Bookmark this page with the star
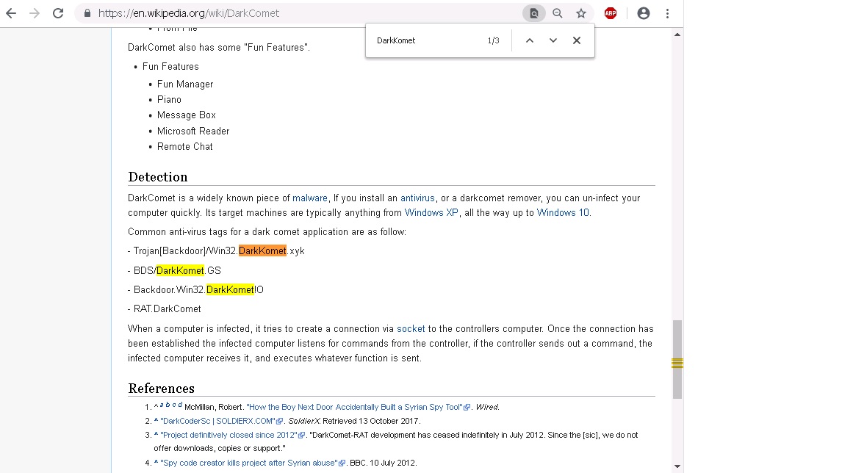 point(581,13)
